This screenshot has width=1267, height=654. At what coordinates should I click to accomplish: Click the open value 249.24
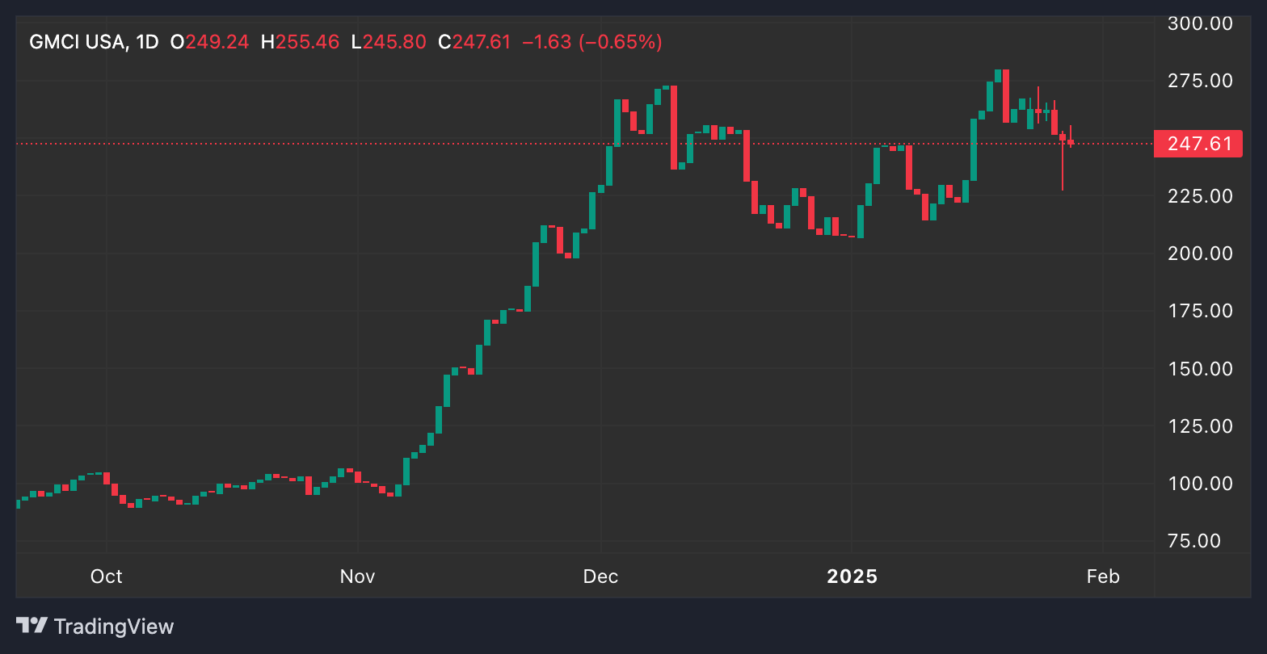pos(217,42)
